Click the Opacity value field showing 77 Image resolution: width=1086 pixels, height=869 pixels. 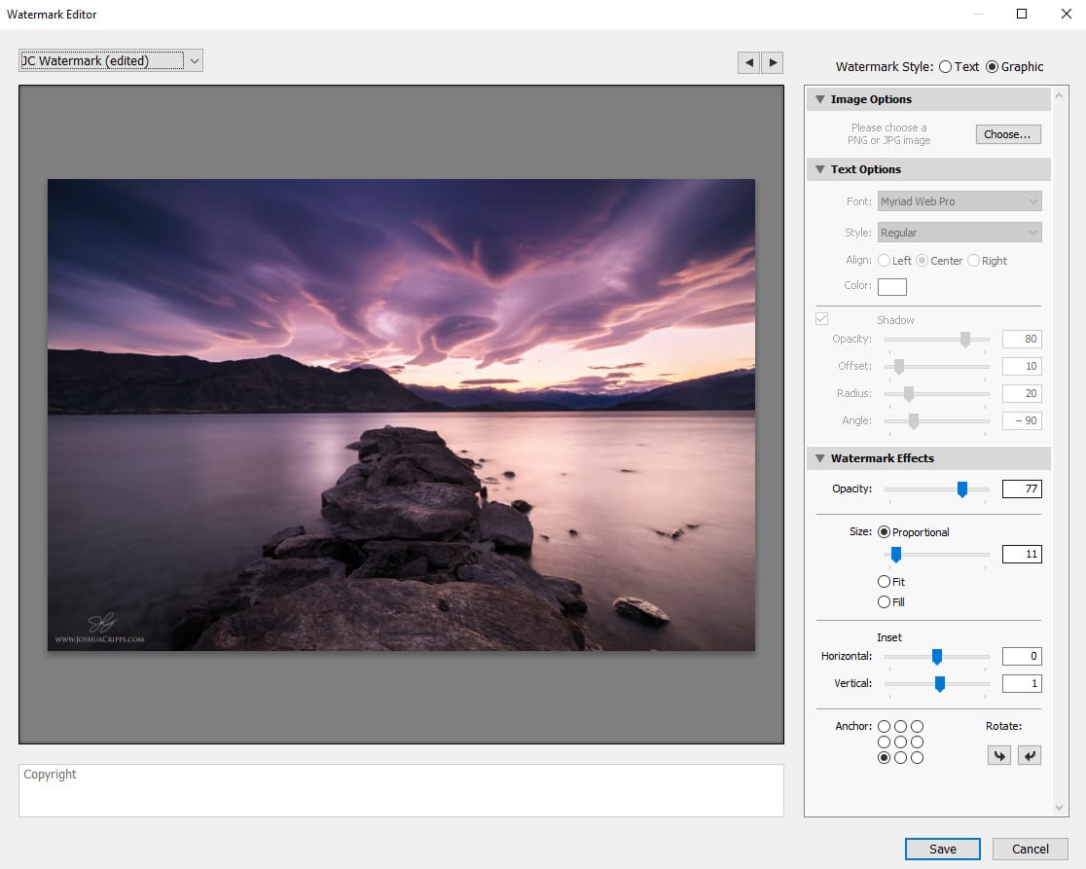pyautogui.click(x=1022, y=489)
